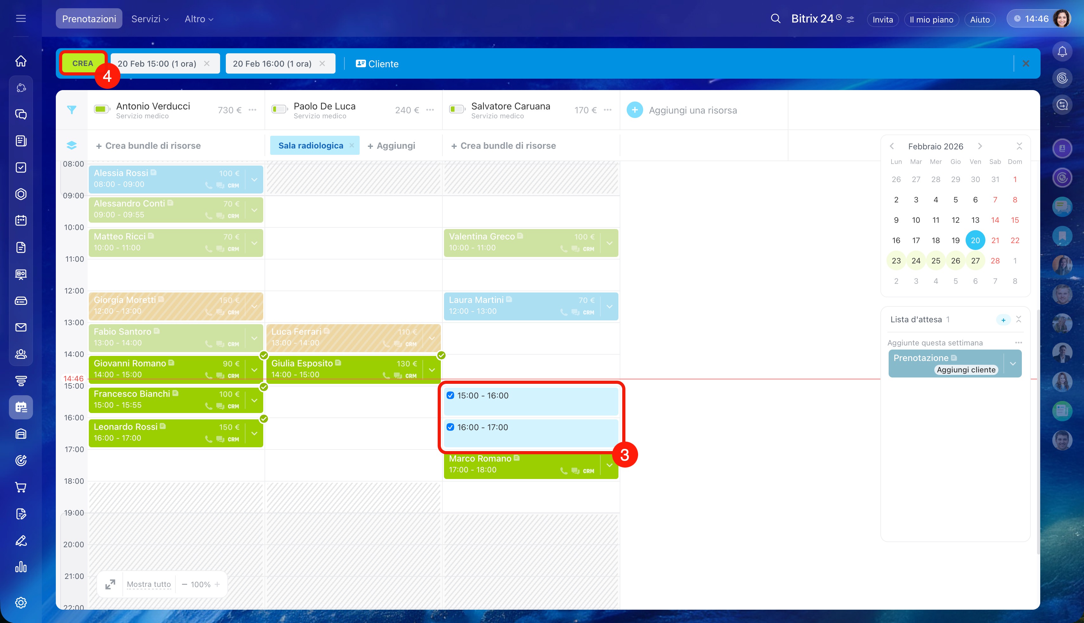
Task: Uncheck the 15:00 - 16:00 slot checkbox
Action: click(450, 395)
